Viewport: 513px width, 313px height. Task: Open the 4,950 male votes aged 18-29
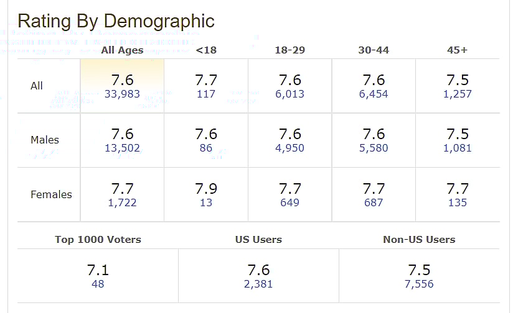pyautogui.click(x=290, y=148)
